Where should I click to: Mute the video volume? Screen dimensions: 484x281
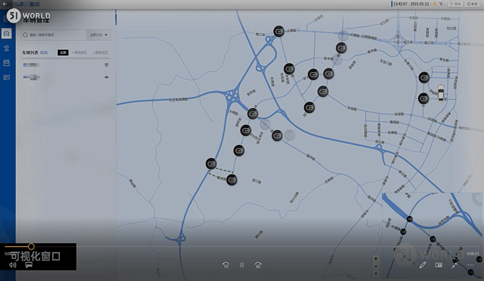pyautogui.click(x=12, y=265)
